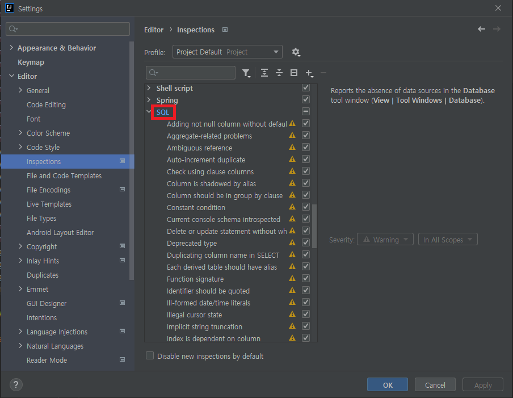Click the Collapse All toolbar icon
Screen dimensions: 513x398
[279, 73]
